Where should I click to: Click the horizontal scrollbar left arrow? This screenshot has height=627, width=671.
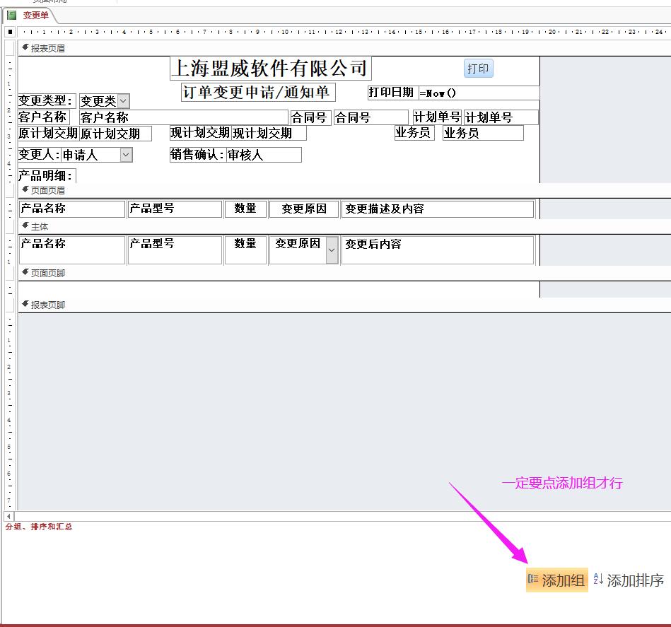click(9, 516)
